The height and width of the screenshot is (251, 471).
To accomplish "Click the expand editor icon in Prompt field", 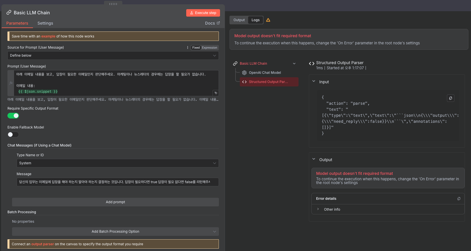I will tap(216, 93).
